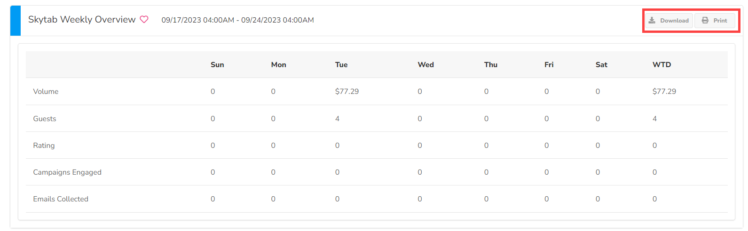This screenshot has width=748, height=231.
Task: Click the Download button
Action: coord(669,21)
